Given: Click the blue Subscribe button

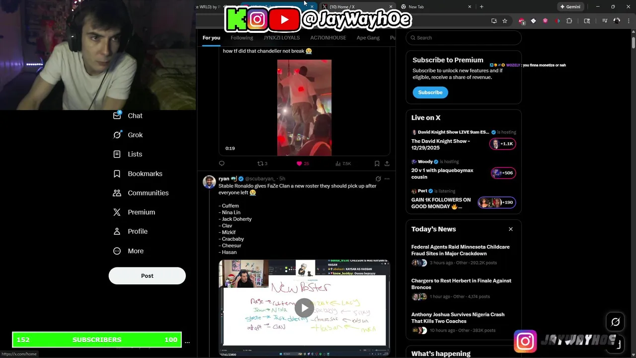Looking at the screenshot, I should [430, 92].
